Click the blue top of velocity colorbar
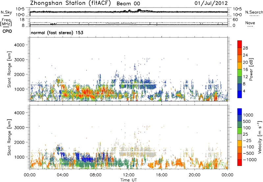Screen dimensions: 263x182 click(x=240, y=112)
